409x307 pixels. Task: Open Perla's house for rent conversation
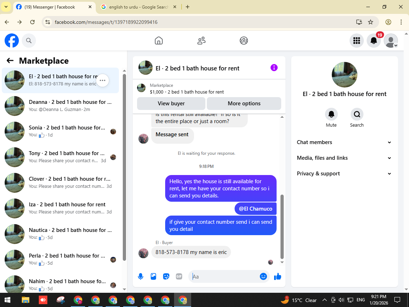60,259
